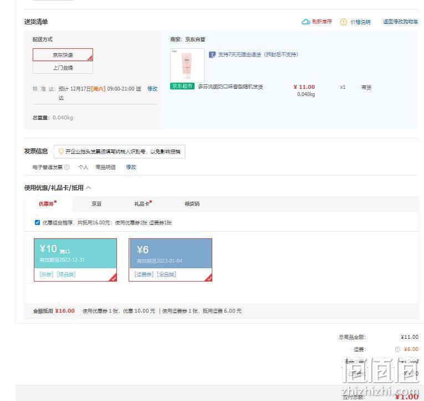
Task: Uncheck the 优惠组合推荐 checkbox
Action: (x=37, y=223)
